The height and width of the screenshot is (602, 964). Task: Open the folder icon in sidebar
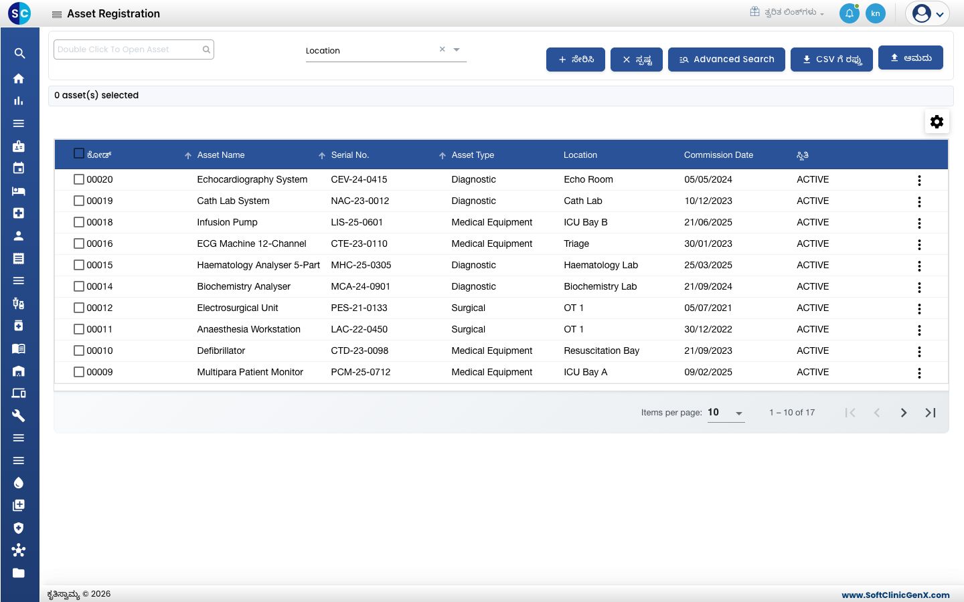click(19, 573)
